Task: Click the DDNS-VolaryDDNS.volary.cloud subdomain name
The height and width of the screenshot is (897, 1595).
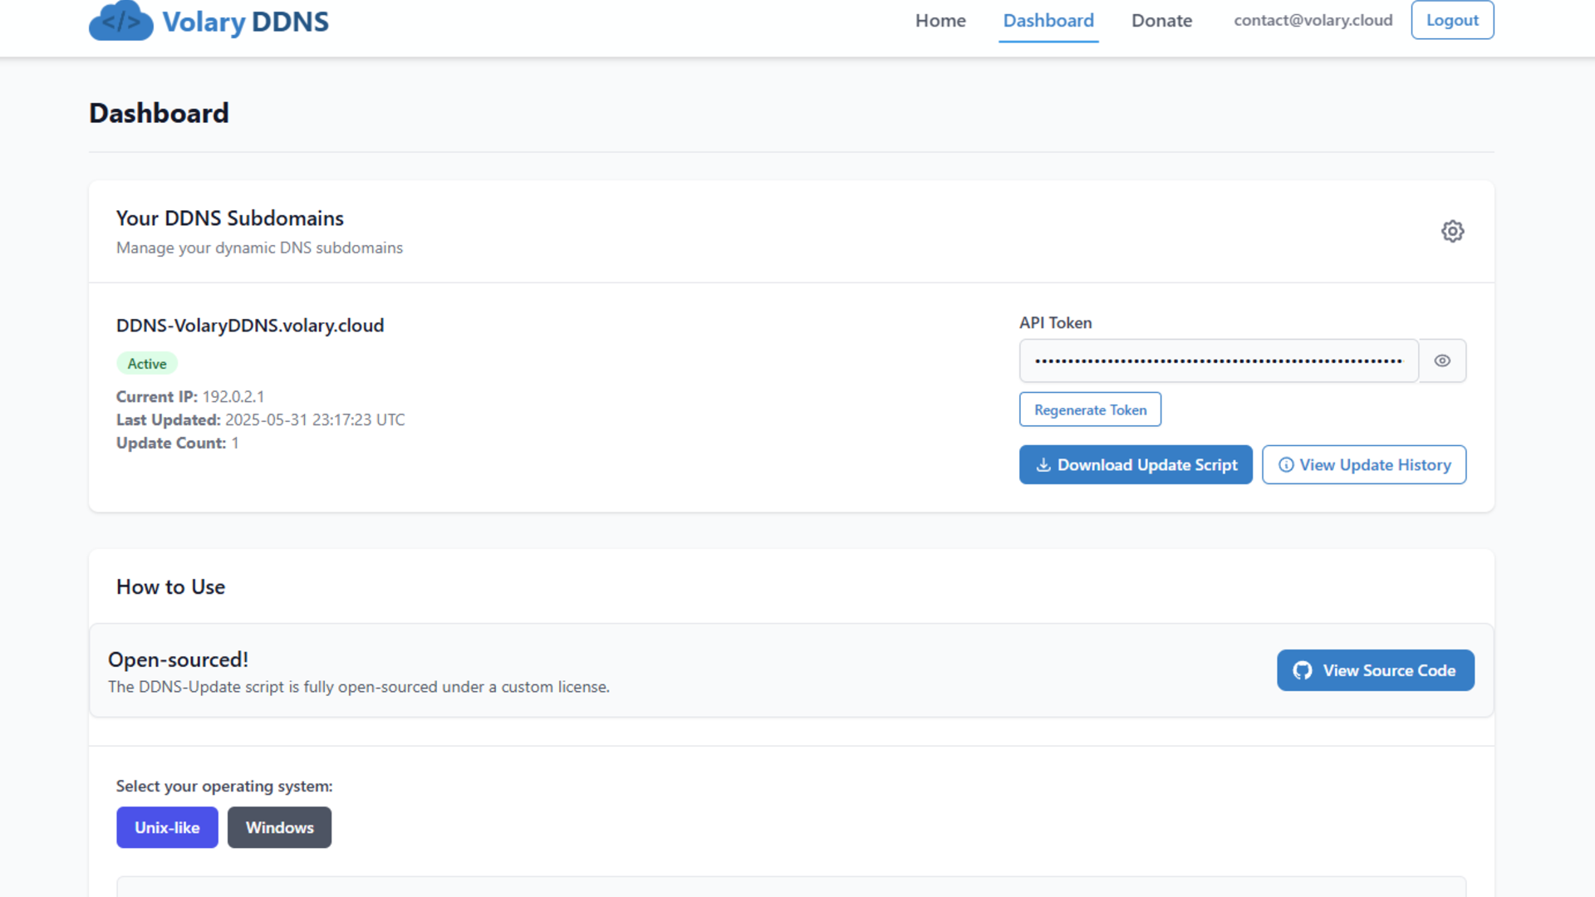Action: (250, 326)
